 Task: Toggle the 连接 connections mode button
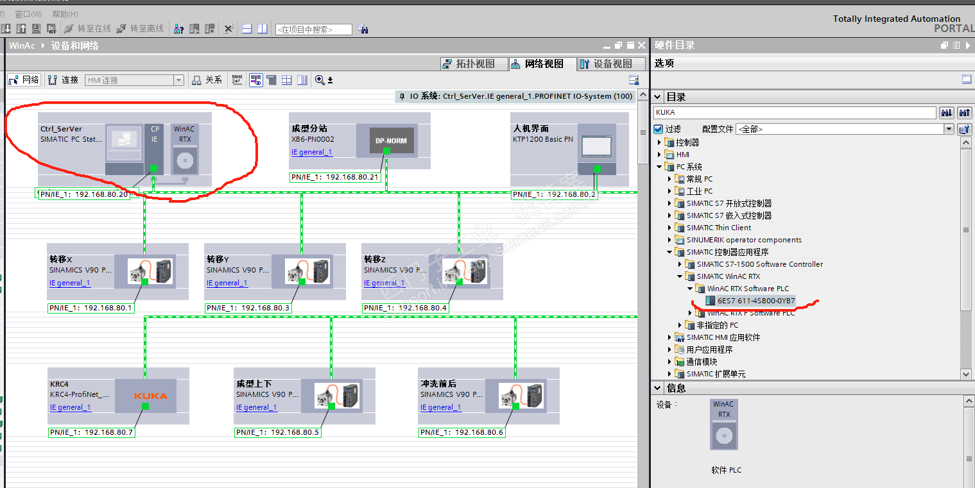[63, 80]
